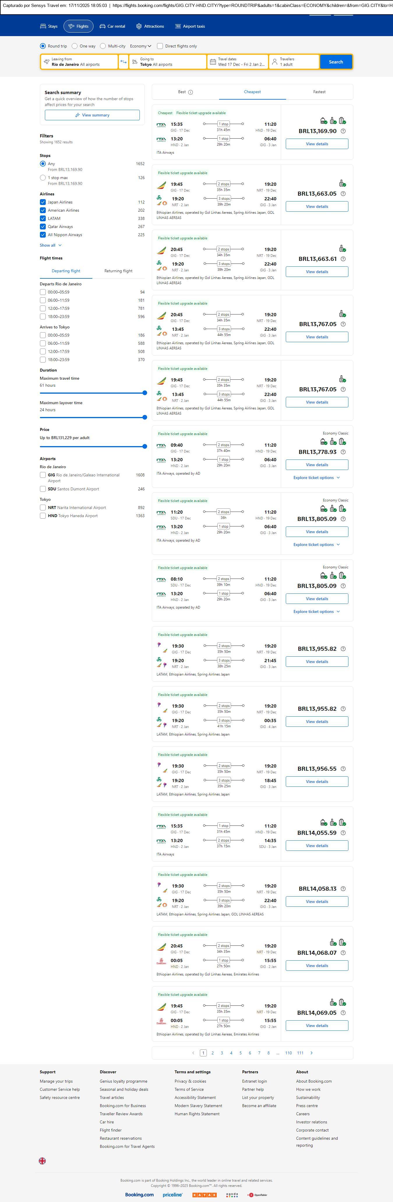The width and height of the screenshot is (393, 1202).
Task: Click the next page arrow in pagination
Action: (312, 1053)
